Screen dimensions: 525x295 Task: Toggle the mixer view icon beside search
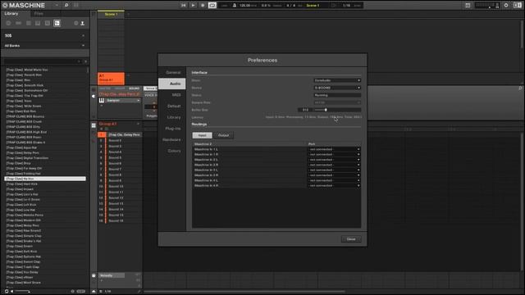coord(76,6)
